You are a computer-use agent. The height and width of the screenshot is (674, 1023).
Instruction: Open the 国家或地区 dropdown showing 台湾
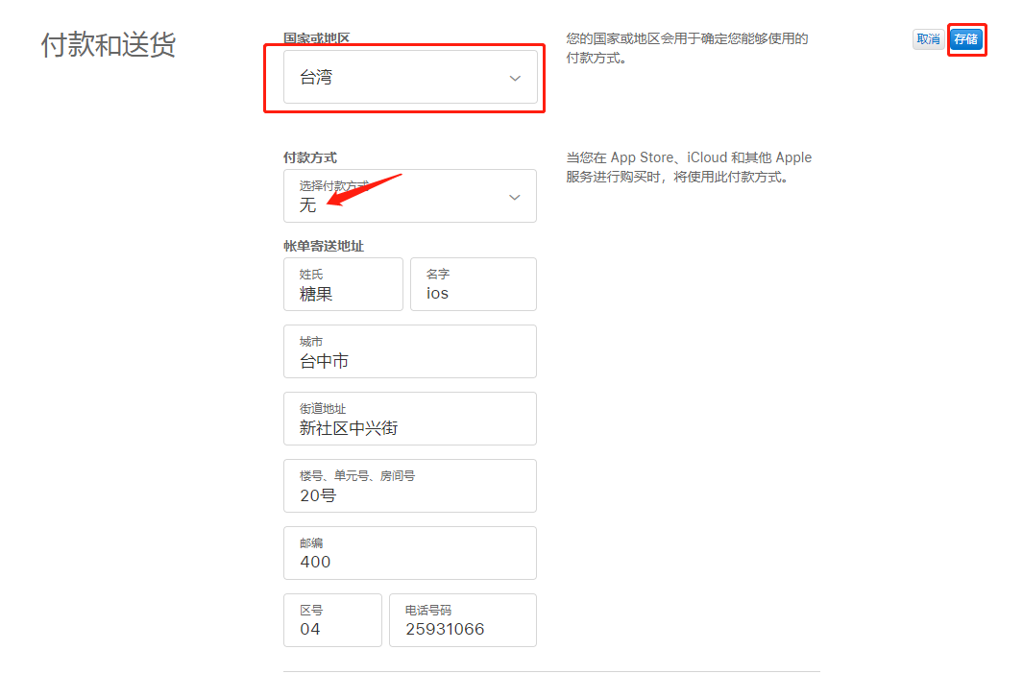point(410,77)
